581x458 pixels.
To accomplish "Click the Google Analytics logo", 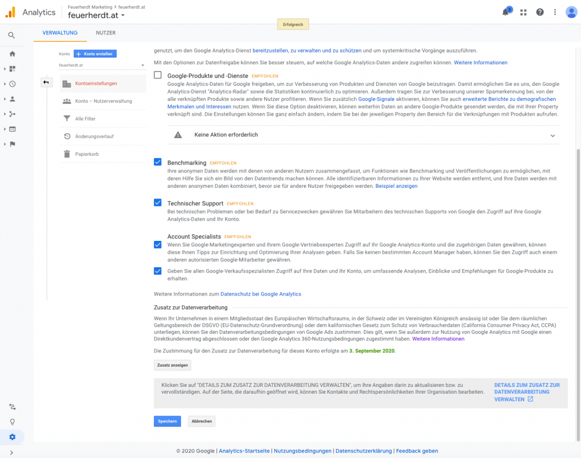I will [x=10, y=12].
